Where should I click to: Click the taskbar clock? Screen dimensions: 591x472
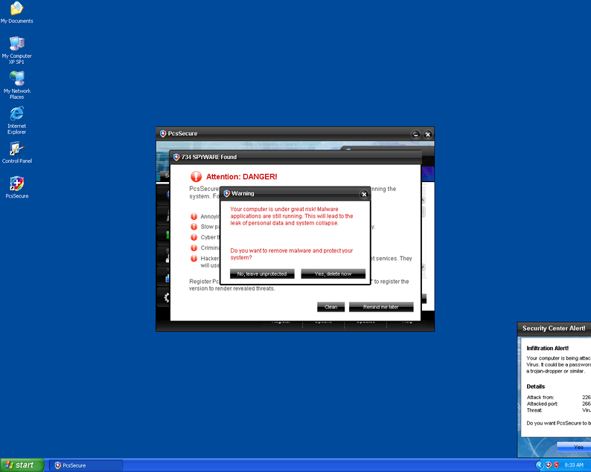(x=574, y=465)
